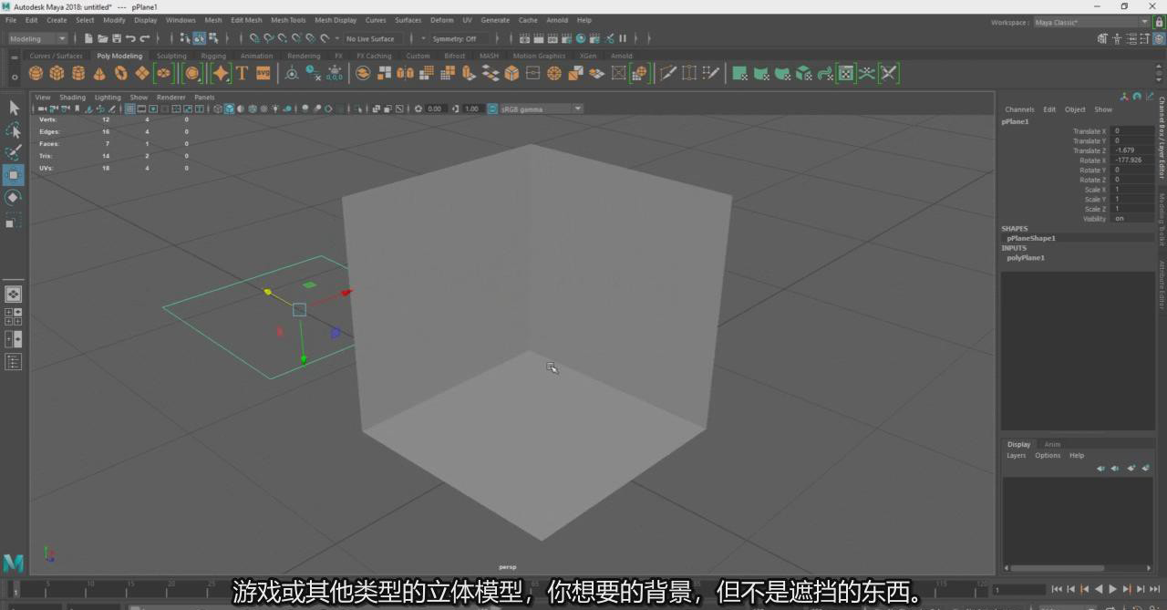The height and width of the screenshot is (610, 1167).
Task: Open the Mesh Tools menu
Action: click(x=288, y=20)
